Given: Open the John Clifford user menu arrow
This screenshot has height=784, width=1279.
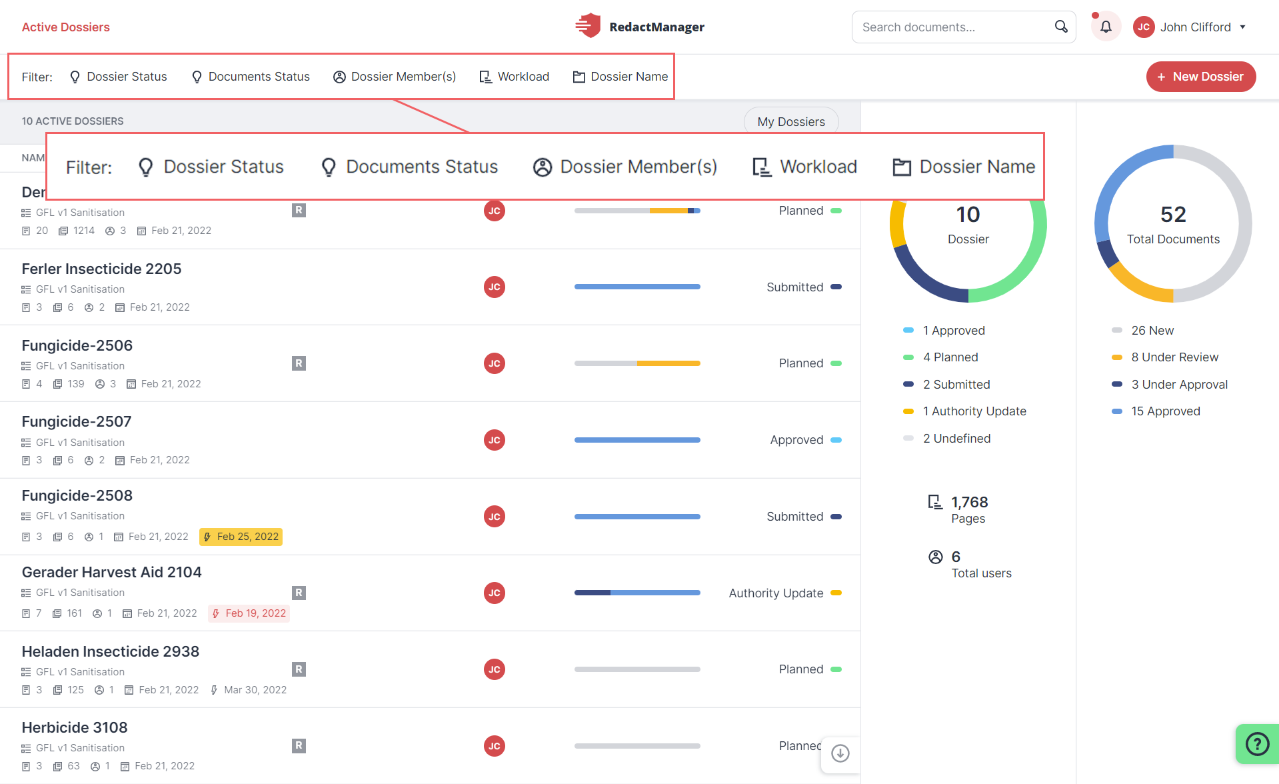Looking at the screenshot, I should point(1243,27).
